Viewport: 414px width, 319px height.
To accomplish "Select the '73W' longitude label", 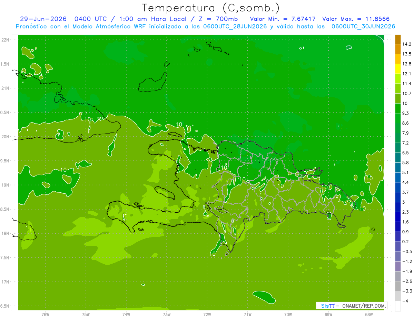I will pyautogui.click(x=167, y=314).
